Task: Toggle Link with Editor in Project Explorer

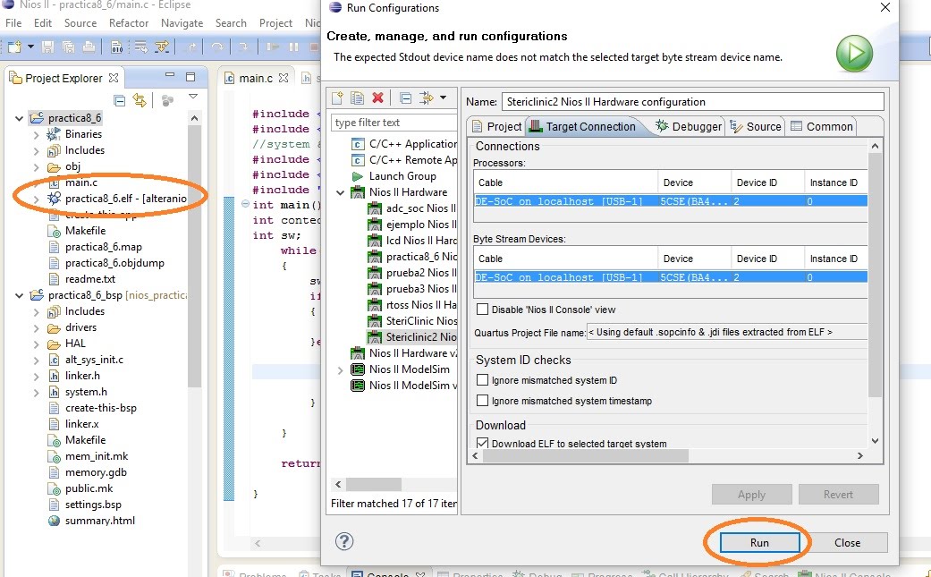Action: tap(140, 100)
